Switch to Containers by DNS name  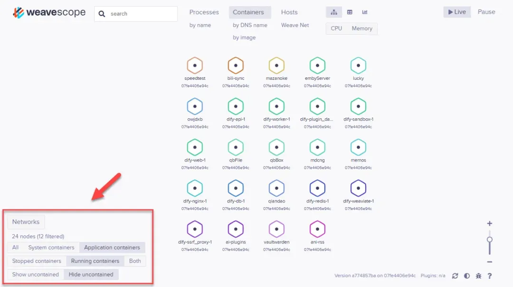coord(250,25)
